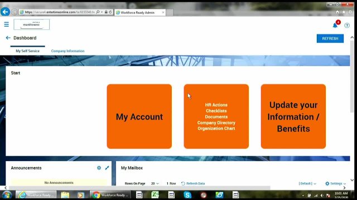Open Rows On Page dropdown
Screen dimensions: 357x200
coord(155,183)
